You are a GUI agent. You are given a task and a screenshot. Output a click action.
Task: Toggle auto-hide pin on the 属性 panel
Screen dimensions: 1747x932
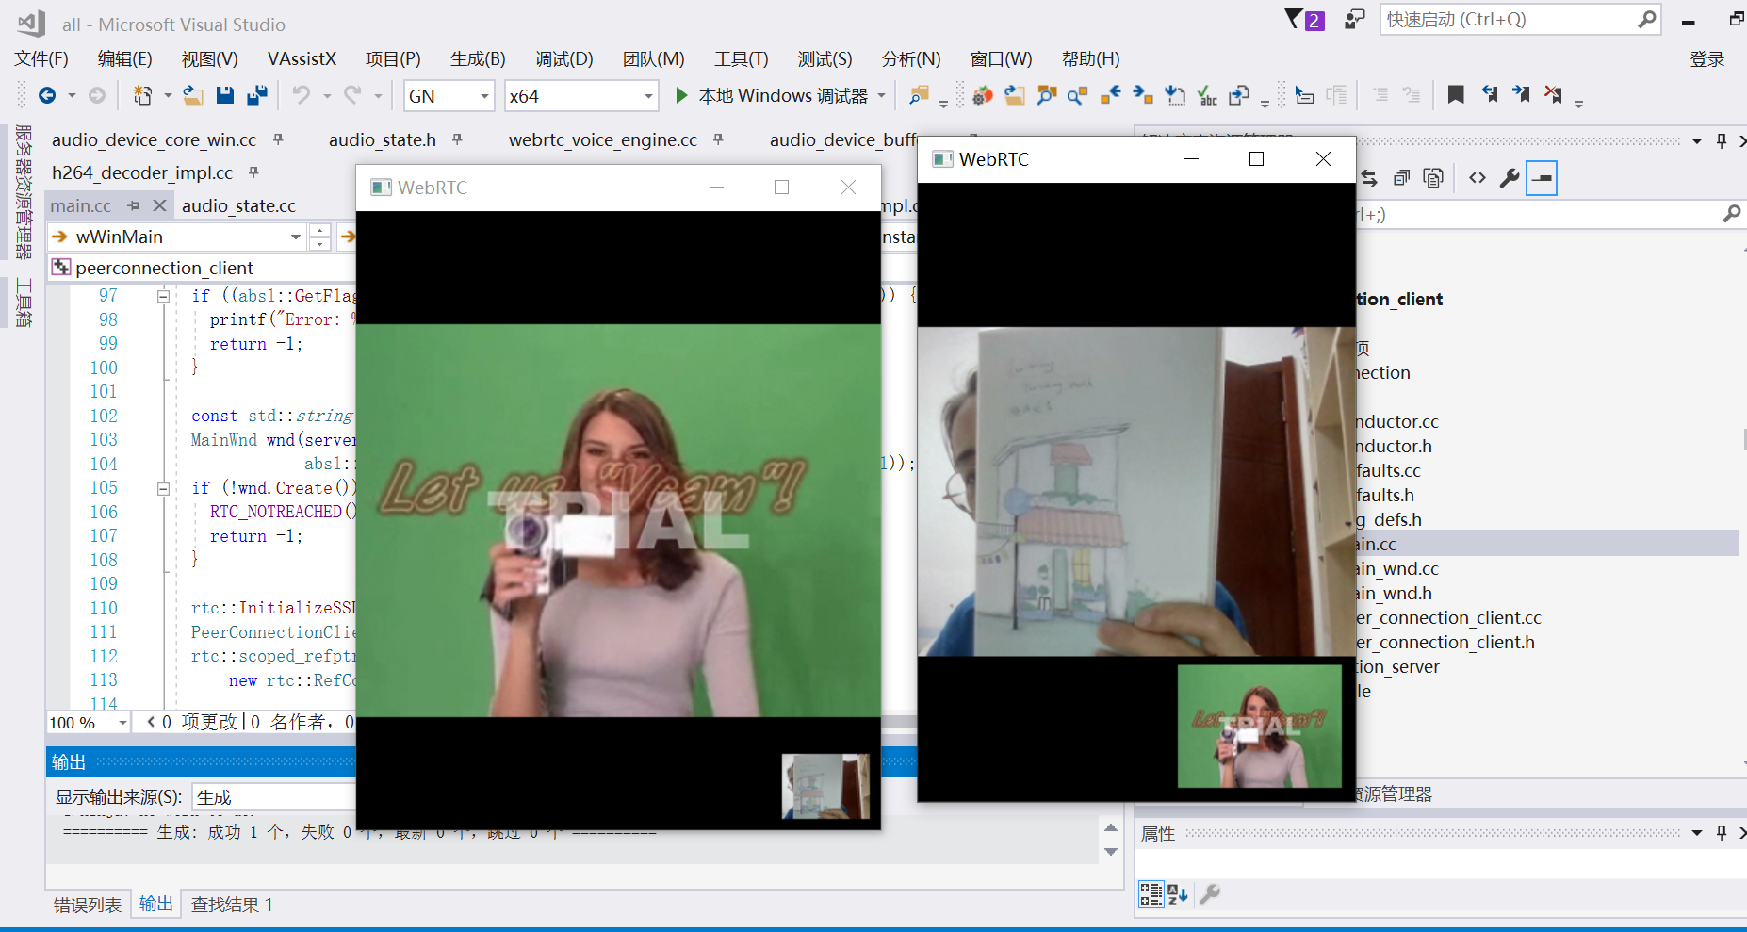(x=1722, y=832)
